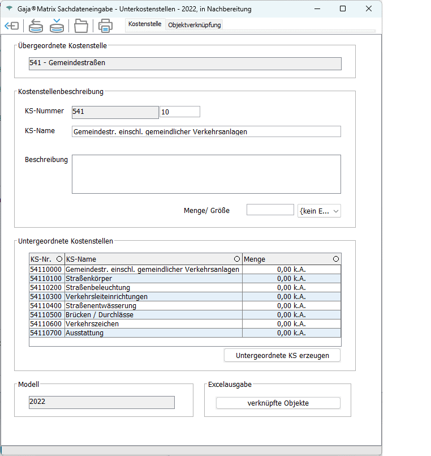Click the database icon with up arrow
This screenshot has width=431, height=456.
pos(36,26)
